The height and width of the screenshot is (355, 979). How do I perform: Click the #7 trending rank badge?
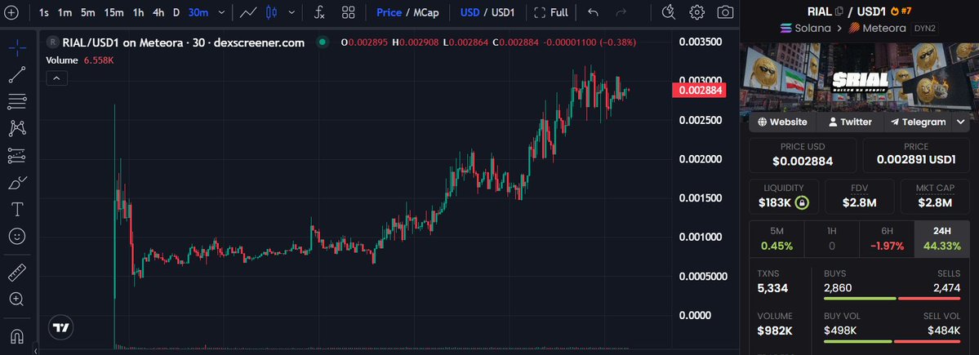[x=901, y=11]
